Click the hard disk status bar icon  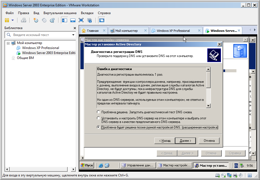click(217, 175)
